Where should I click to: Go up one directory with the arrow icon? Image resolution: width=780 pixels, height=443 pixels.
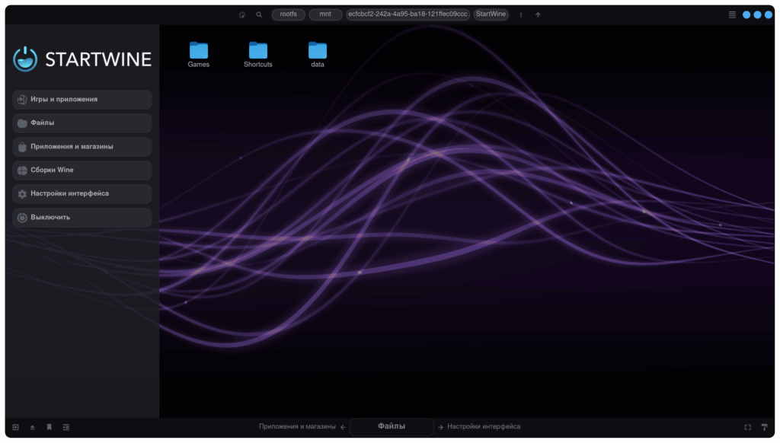538,15
